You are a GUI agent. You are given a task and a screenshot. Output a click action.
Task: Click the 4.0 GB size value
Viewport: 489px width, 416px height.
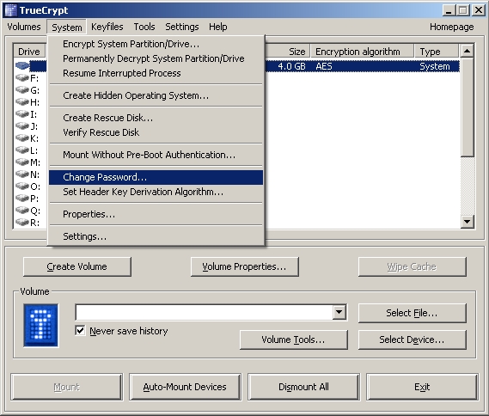pyautogui.click(x=291, y=66)
